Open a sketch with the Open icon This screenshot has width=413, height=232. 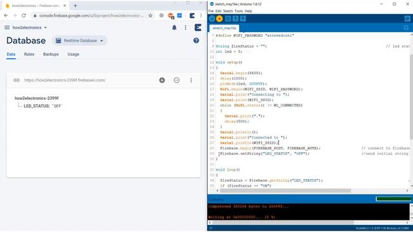(236, 19)
